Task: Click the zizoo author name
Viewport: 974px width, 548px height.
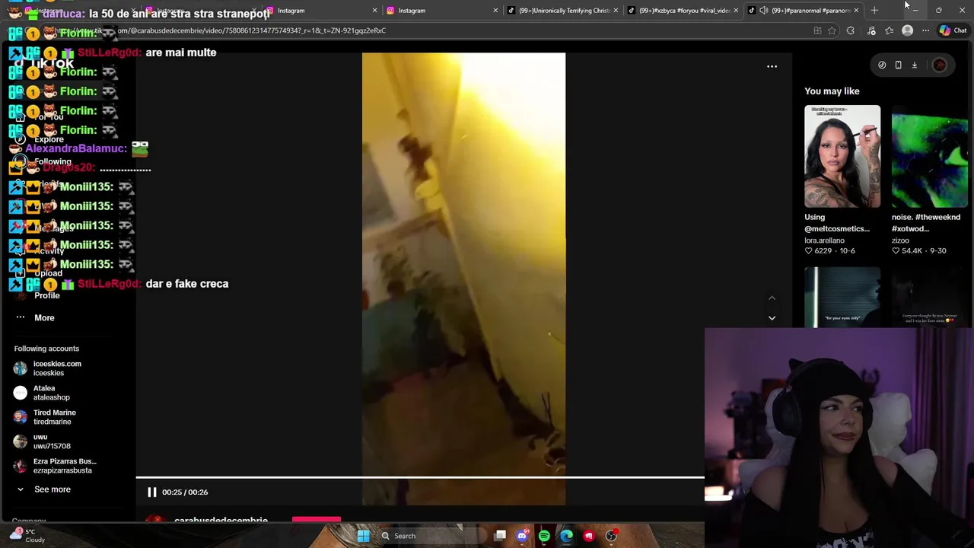Action: click(x=900, y=241)
